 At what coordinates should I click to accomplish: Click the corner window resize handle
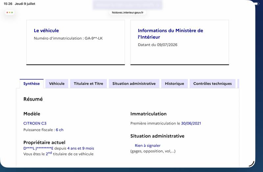click(251, 164)
